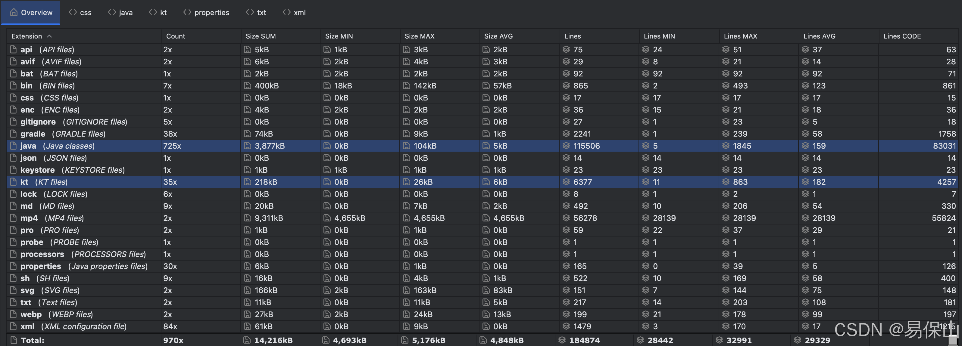Click the lines stack icon in bin Lines MAX cell
The height and width of the screenshot is (346, 962).
[x=726, y=85]
